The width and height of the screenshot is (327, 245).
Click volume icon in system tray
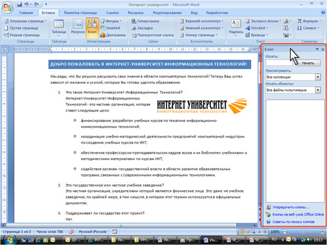309,239
